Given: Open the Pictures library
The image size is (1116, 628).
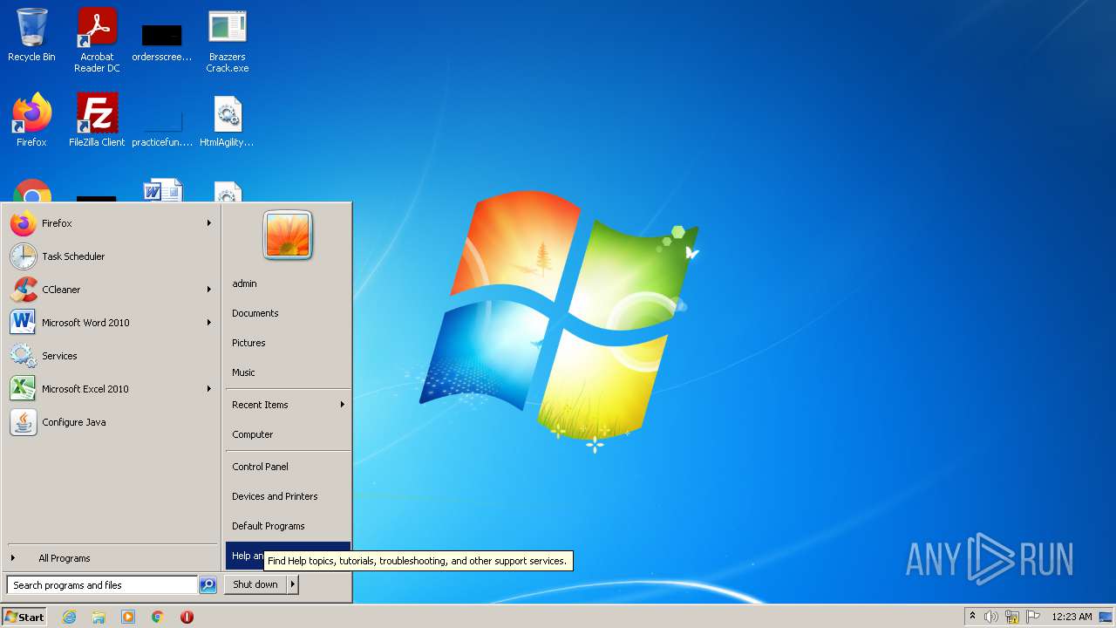Looking at the screenshot, I should 288,343.
